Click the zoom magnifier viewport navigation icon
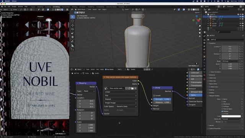The image size is (245, 138). (200, 26)
